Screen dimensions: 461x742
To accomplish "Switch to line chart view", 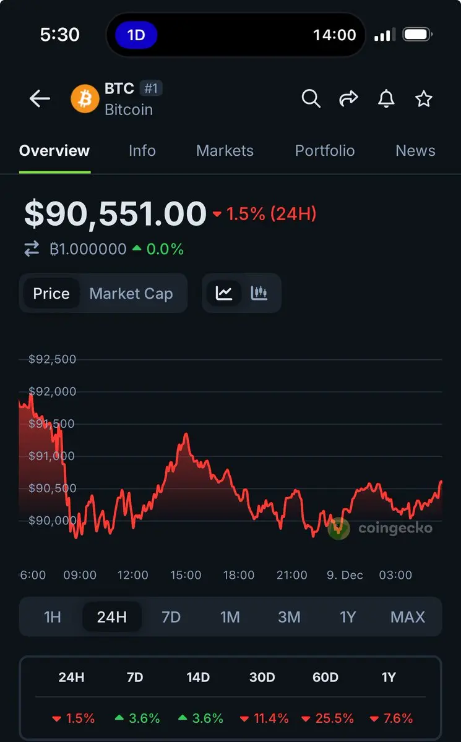I will (224, 293).
